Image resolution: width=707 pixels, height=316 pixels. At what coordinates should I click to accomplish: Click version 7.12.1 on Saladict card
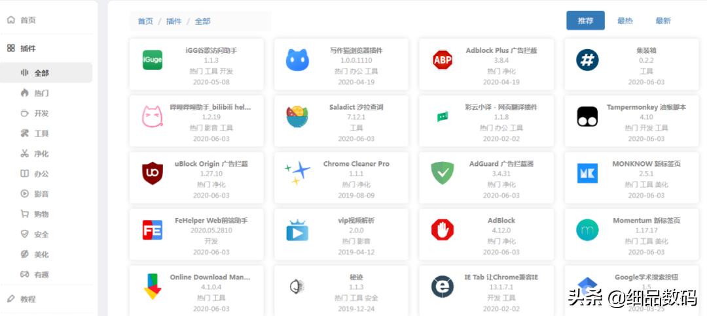pyautogui.click(x=356, y=118)
